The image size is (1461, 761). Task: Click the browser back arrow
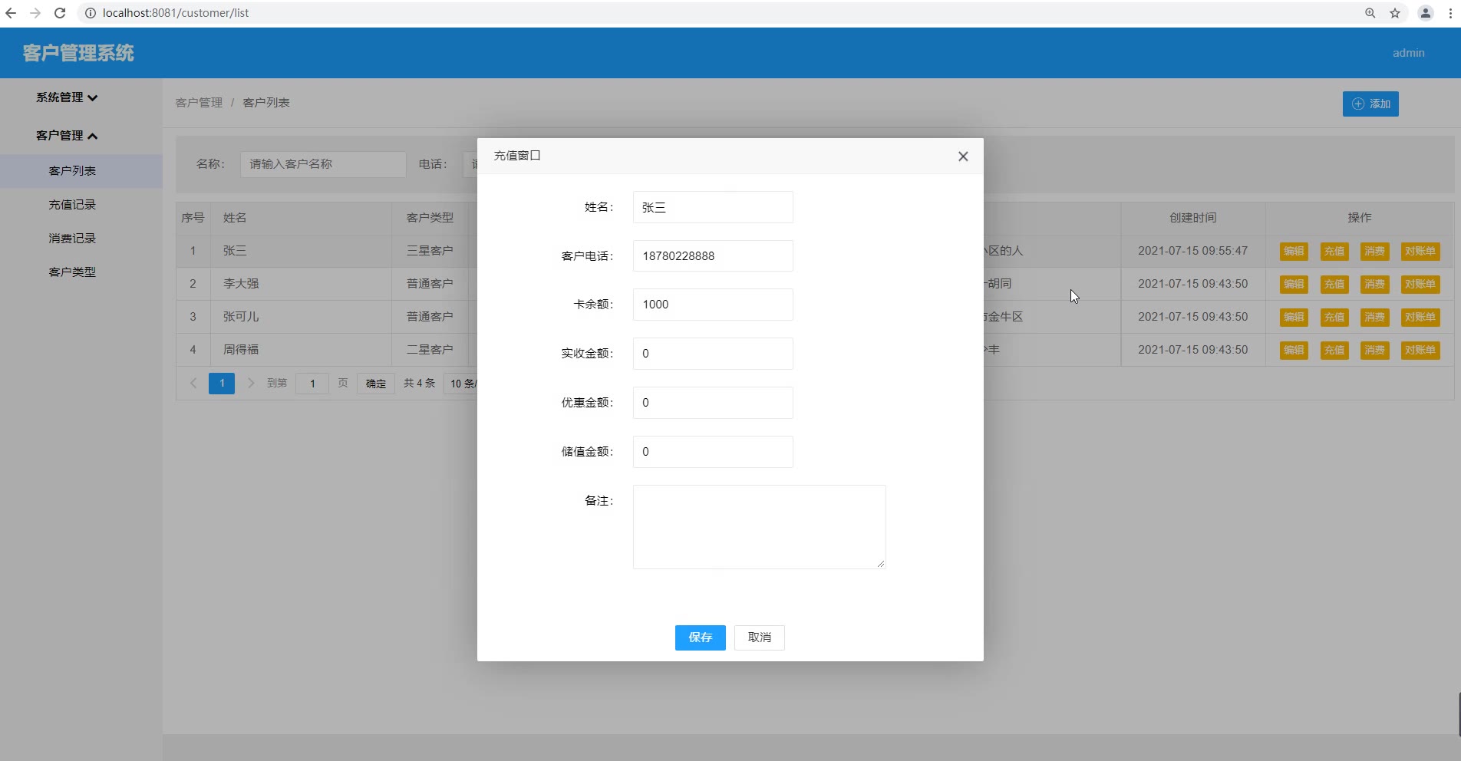pyautogui.click(x=11, y=13)
